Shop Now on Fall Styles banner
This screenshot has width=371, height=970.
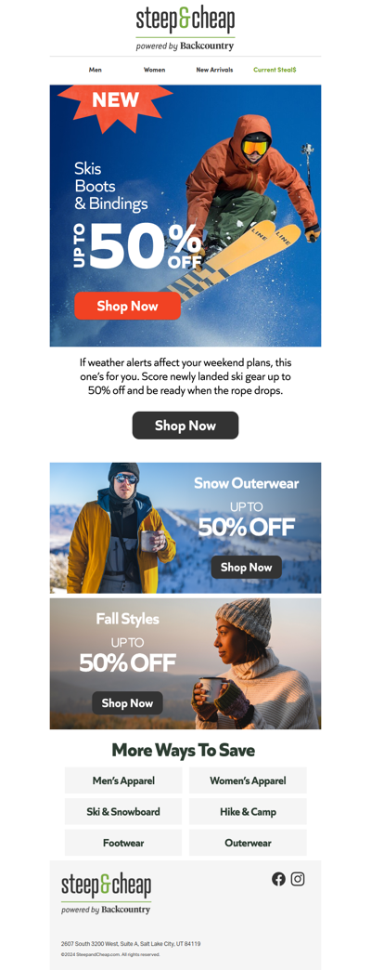coord(127,702)
